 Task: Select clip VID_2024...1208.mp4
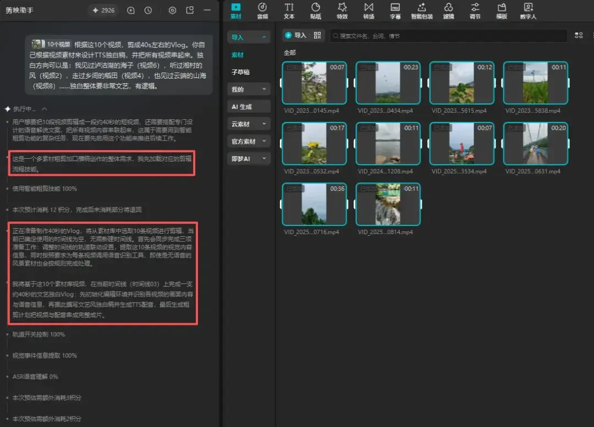pos(388,143)
